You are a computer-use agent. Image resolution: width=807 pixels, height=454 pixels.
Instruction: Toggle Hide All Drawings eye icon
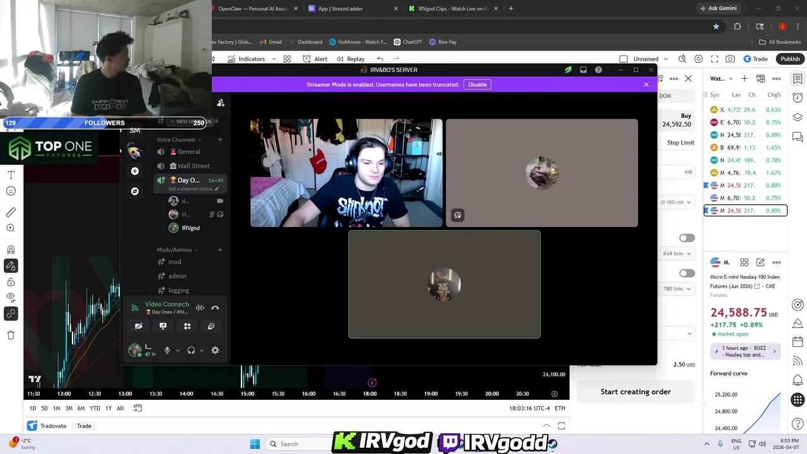click(11, 297)
